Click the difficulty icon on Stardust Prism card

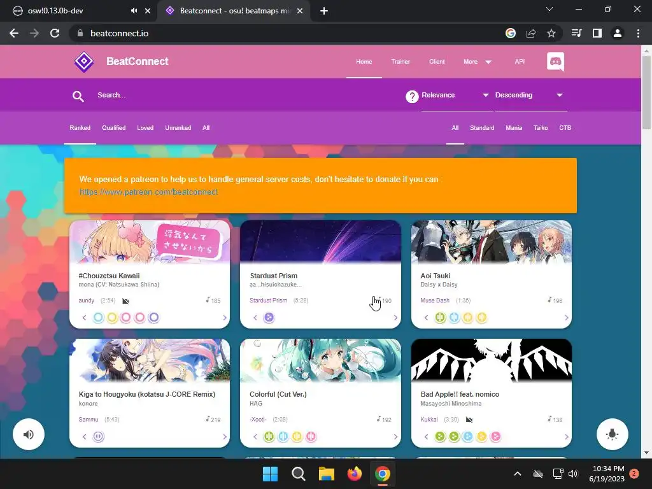point(269,318)
